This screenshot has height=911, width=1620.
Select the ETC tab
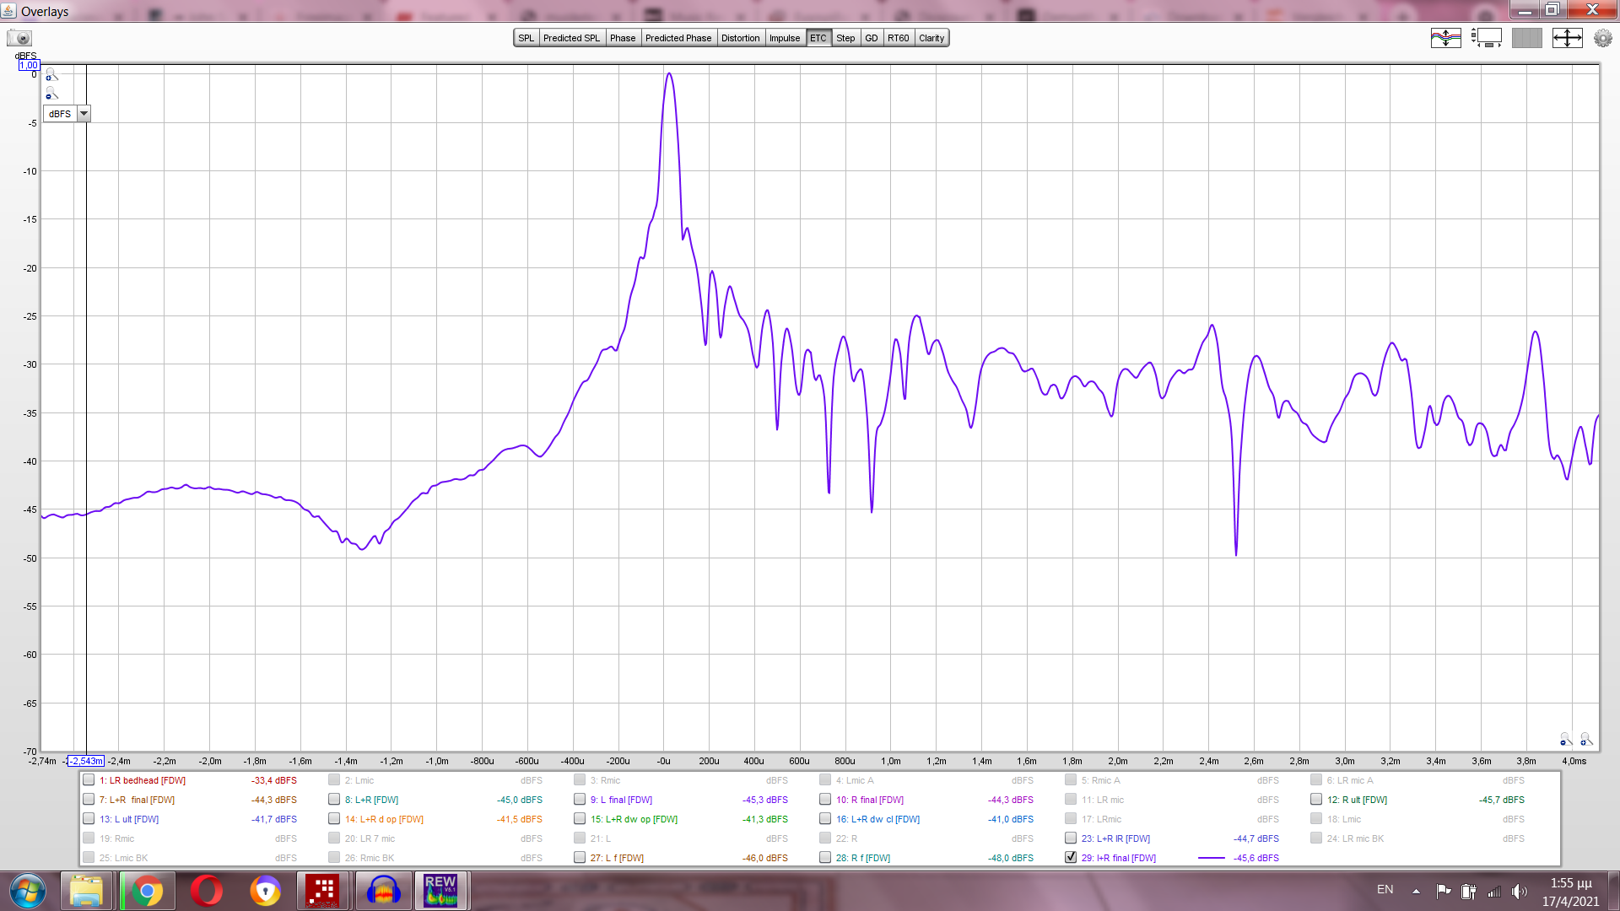click(x=818, y=38)
